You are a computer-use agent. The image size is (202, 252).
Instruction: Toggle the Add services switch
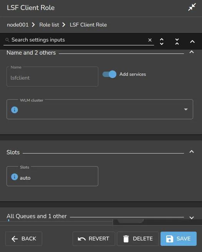pyautogui.click(x=109, y=74)
